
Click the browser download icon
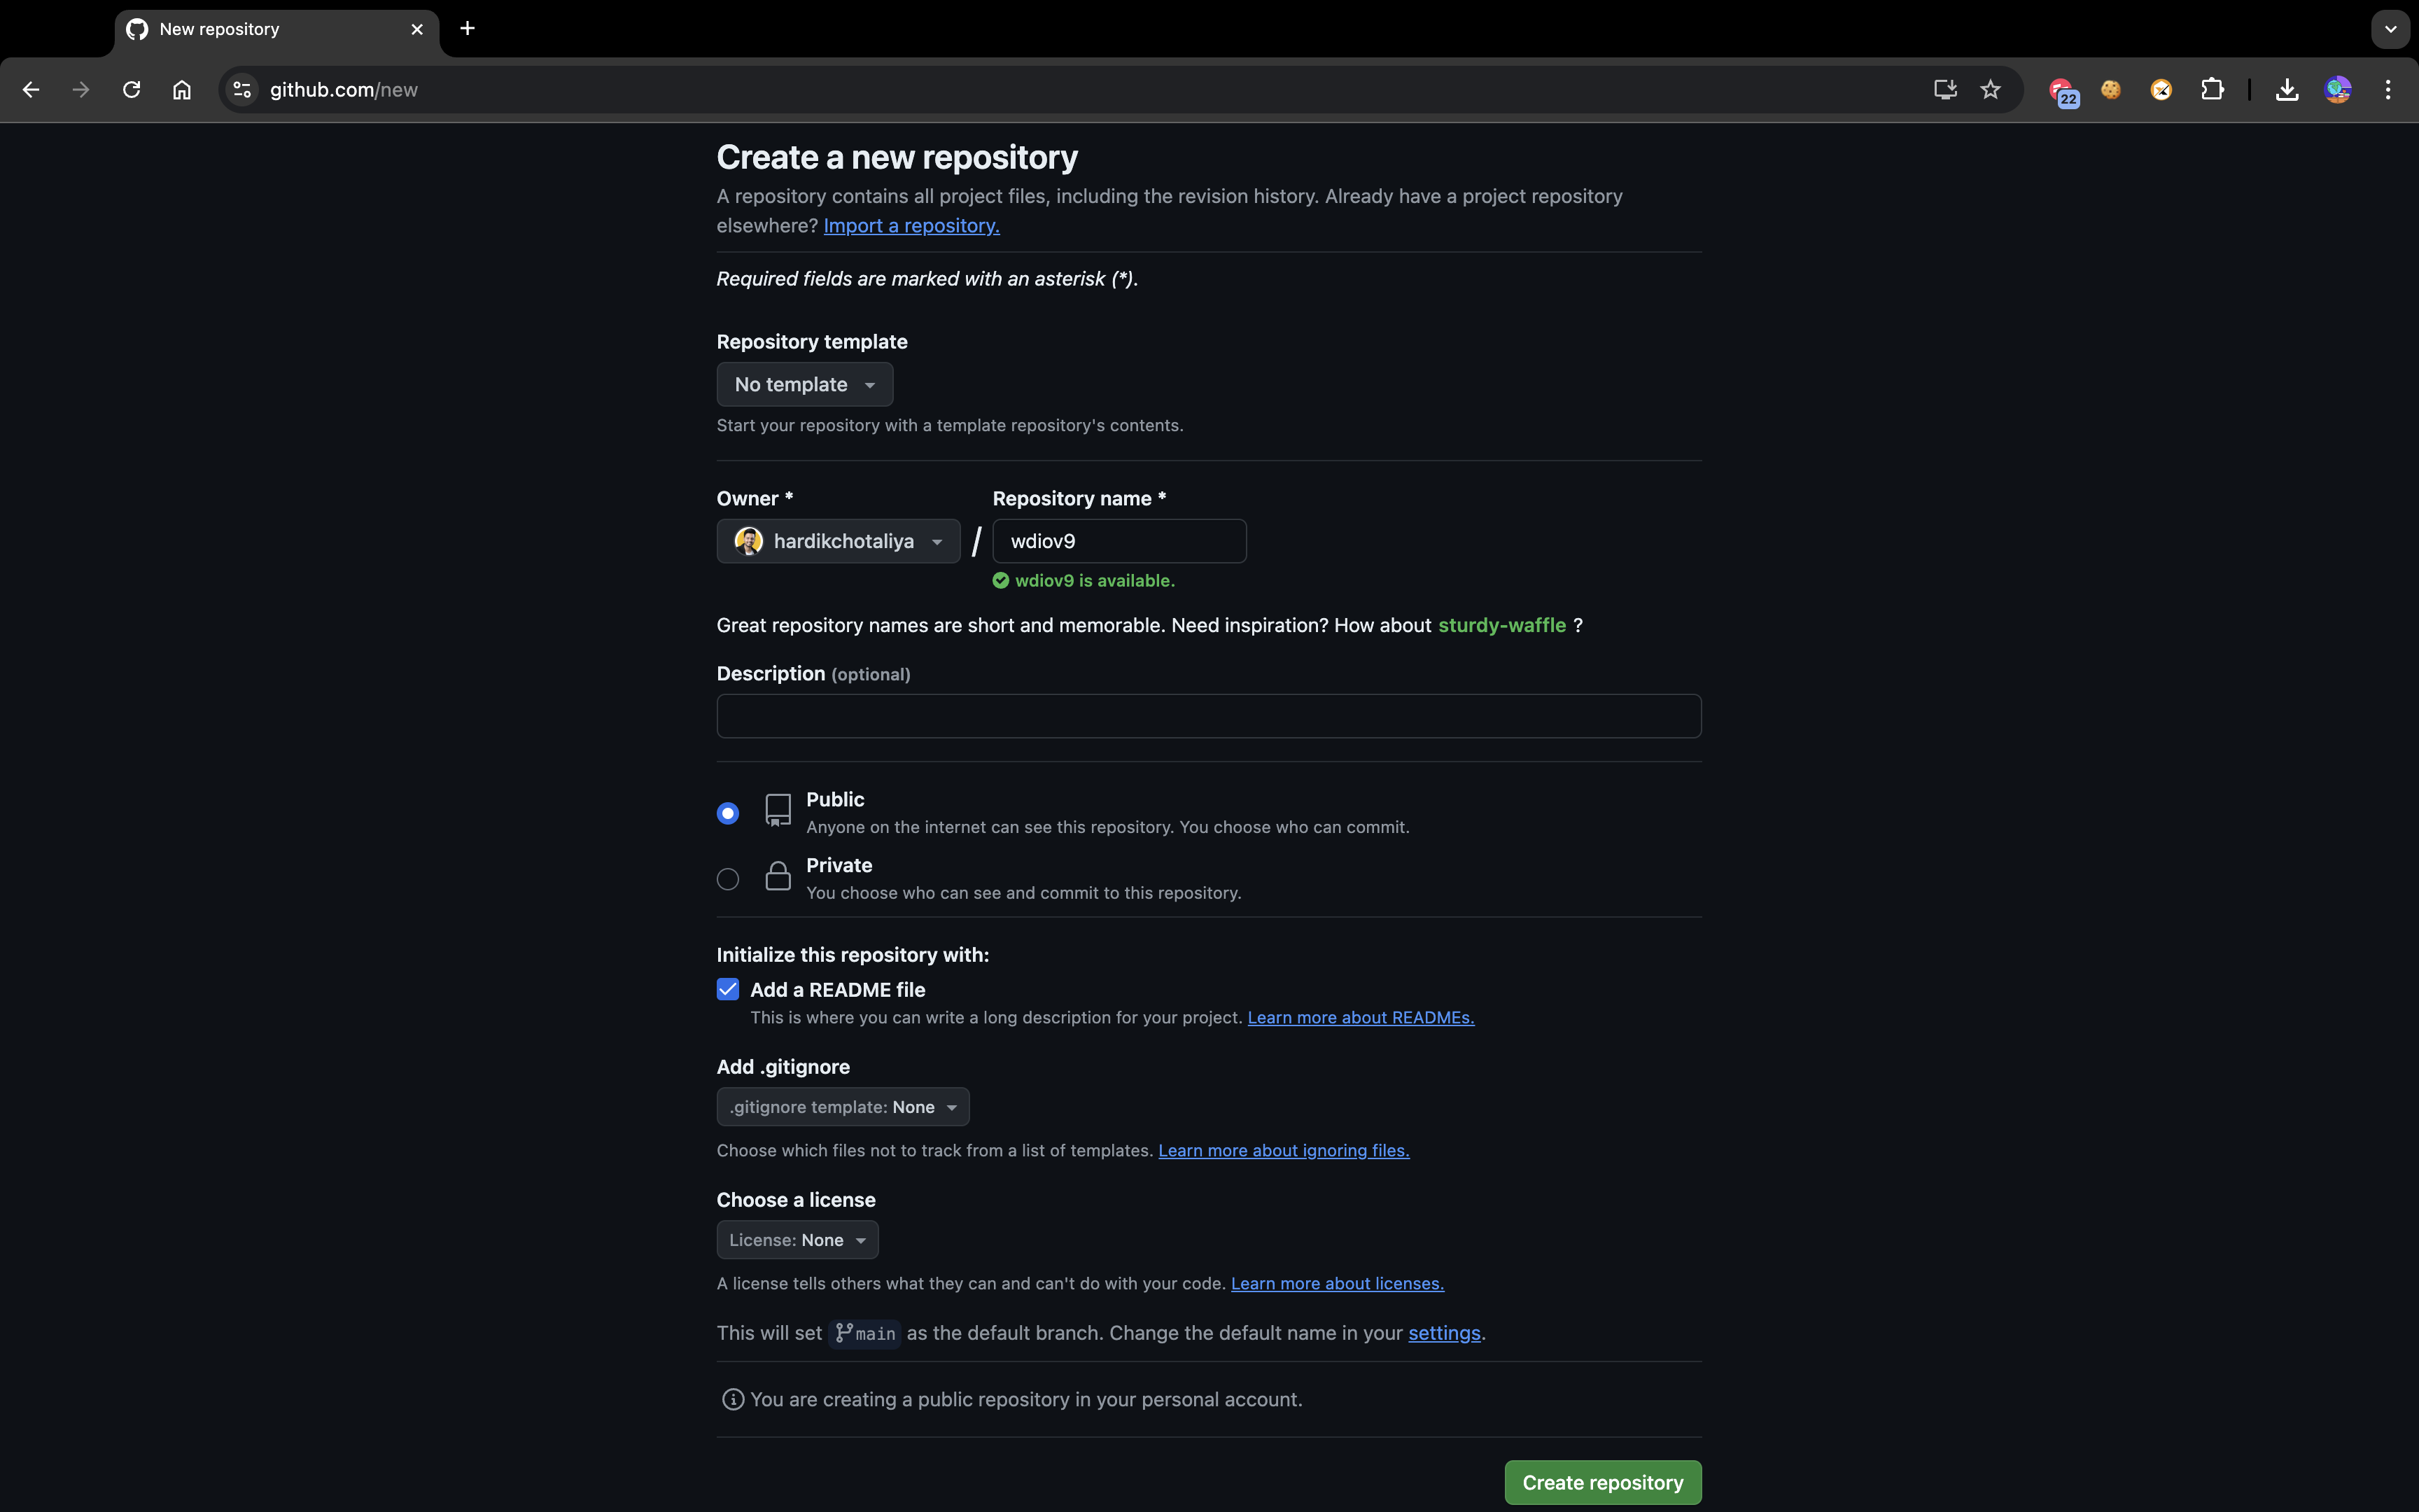(2287, 89)
